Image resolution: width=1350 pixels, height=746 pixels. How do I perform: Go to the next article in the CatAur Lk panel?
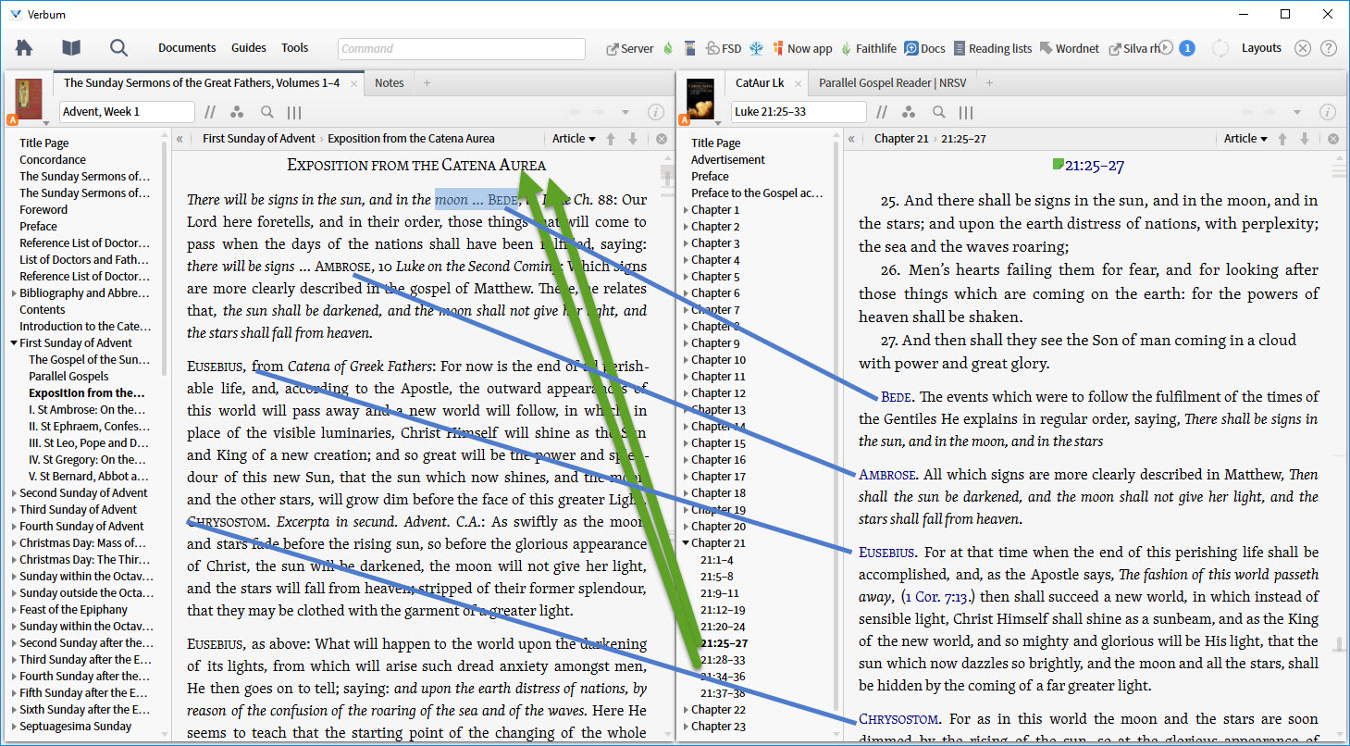(1305, 139)
